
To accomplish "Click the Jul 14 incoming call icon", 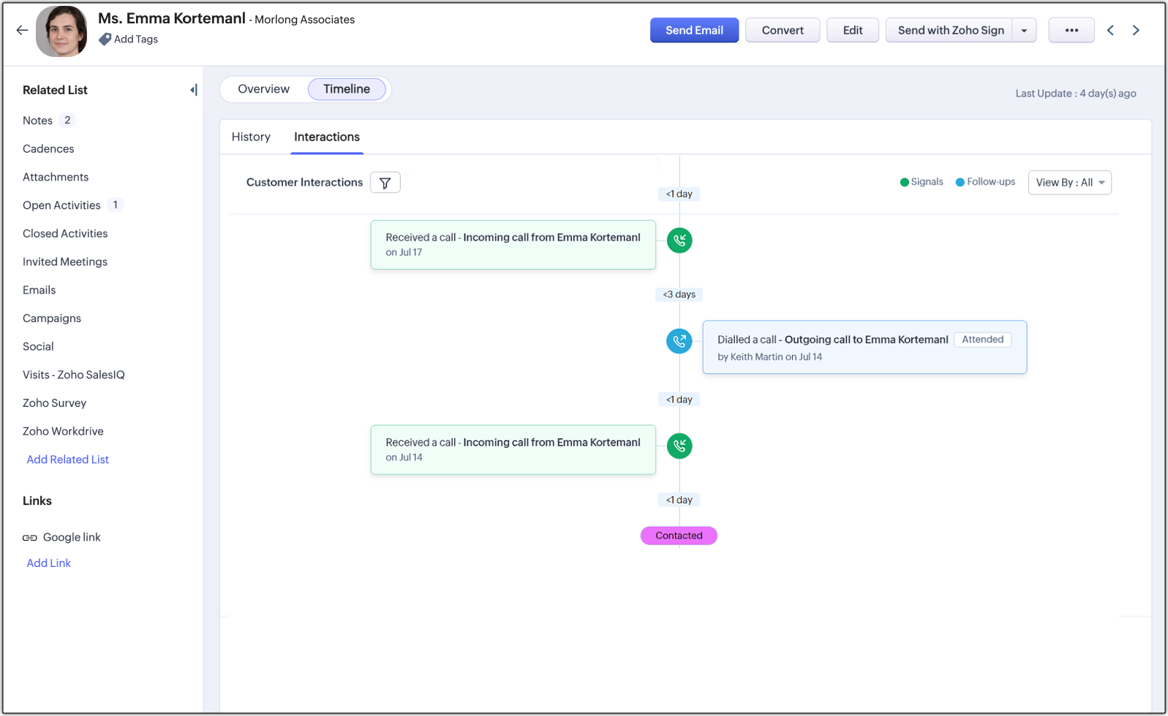I will [x=679, y=446].
